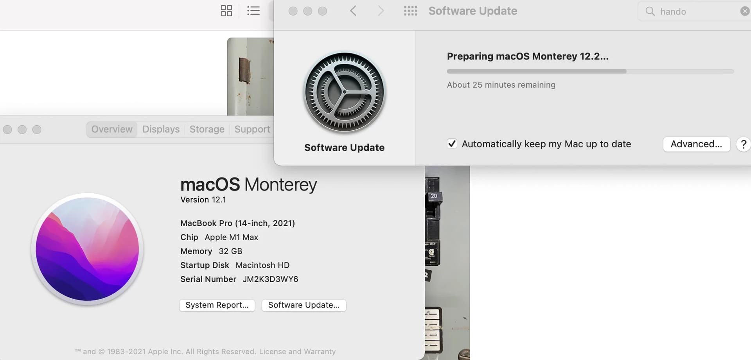The image size is (751, 360).
Task: Open the Support tab
Action: (x=252, y=129)
